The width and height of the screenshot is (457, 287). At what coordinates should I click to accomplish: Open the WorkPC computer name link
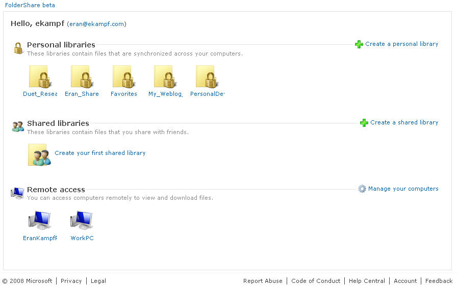pos(82,238)
